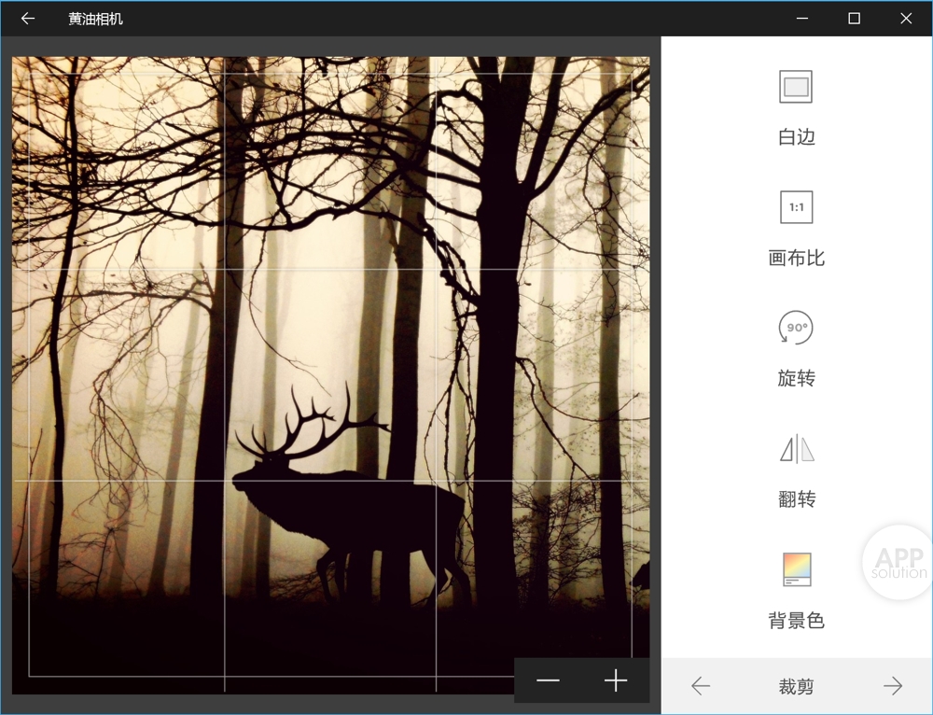This screenshot has height=715, width=933.
Task: Zoom in with the plus button
Action: tap(615, 680)
